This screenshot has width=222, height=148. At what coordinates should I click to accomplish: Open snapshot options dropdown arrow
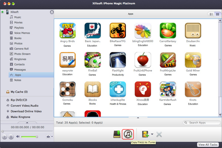click(x=52, y=137)
